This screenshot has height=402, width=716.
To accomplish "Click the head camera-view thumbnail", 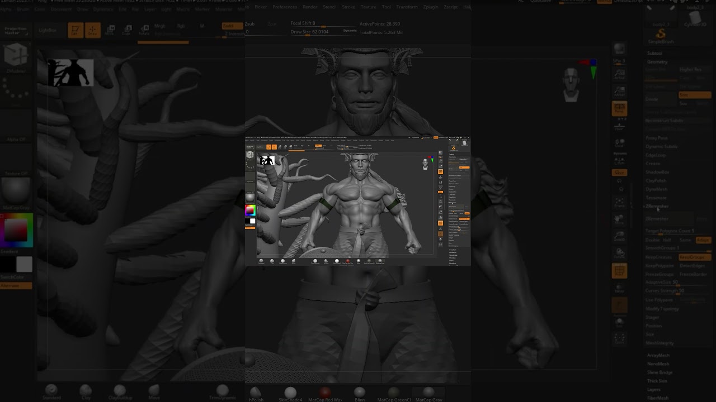I will (571, 85).
